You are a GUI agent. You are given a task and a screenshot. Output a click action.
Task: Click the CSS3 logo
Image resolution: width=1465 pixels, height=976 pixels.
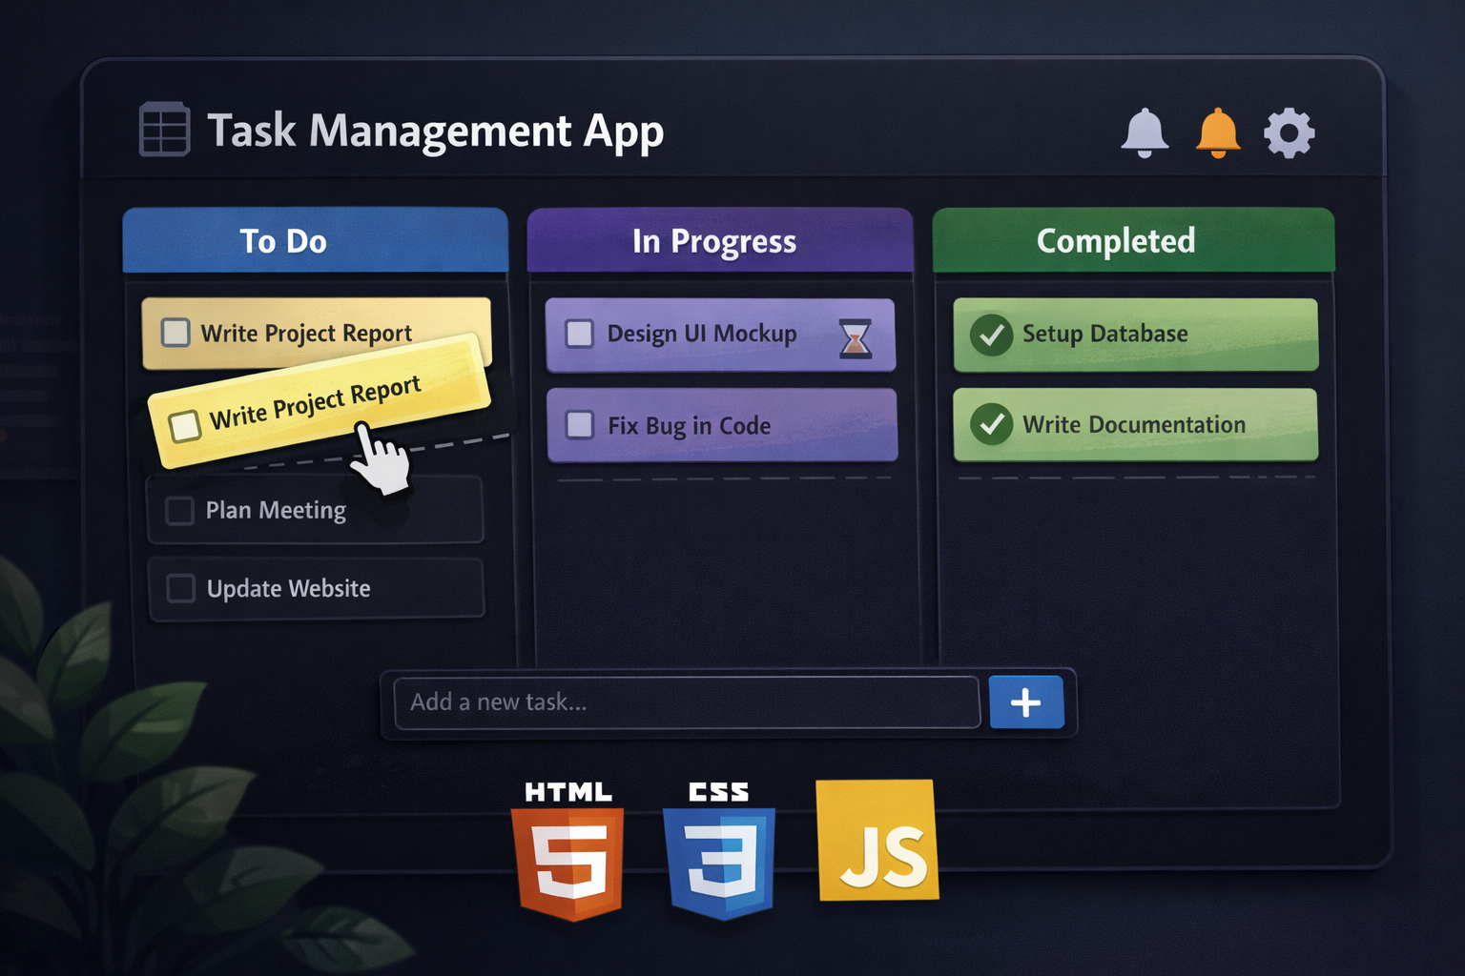point(720,850)
